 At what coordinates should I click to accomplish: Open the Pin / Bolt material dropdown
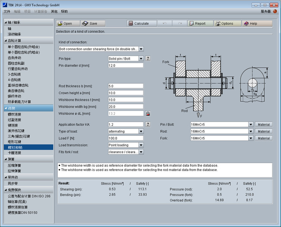pos(250,124)
